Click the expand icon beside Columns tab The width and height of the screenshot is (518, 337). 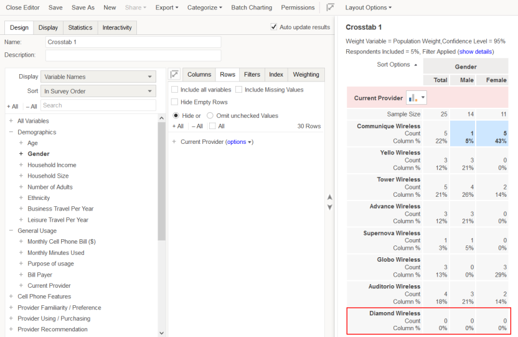pos(174,74)
